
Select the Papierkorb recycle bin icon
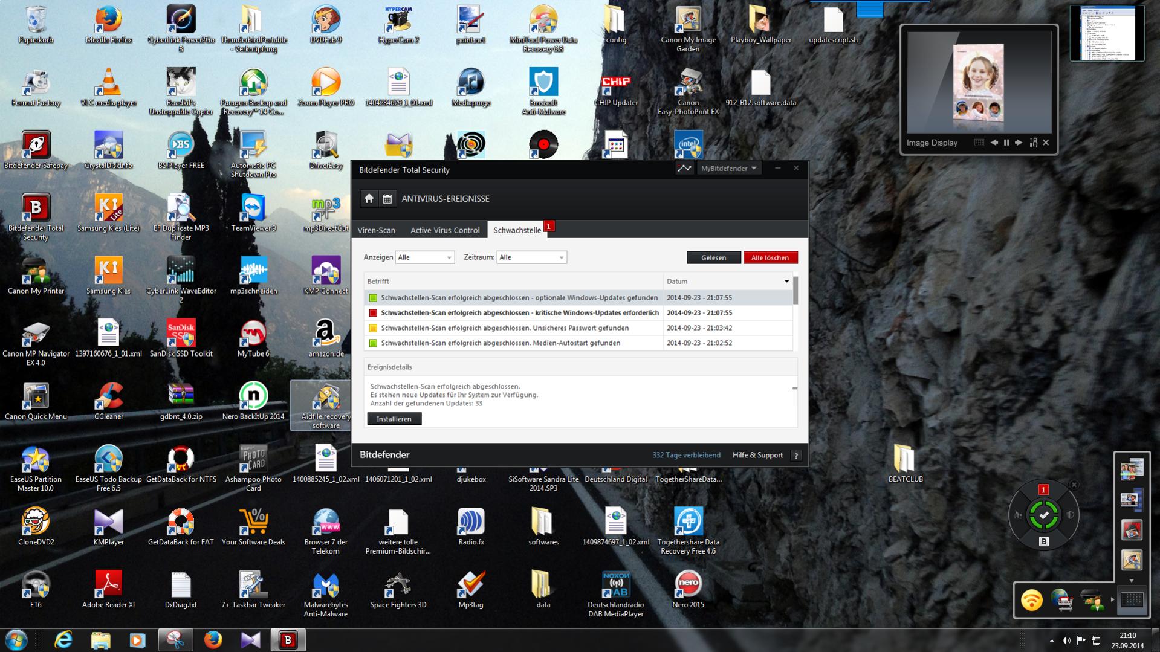[36, 25]
